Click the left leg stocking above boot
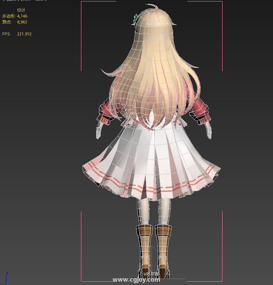 click(143, 210)
